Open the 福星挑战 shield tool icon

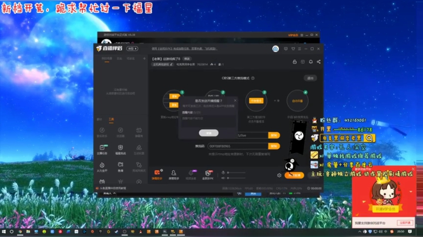pos(120,149)
